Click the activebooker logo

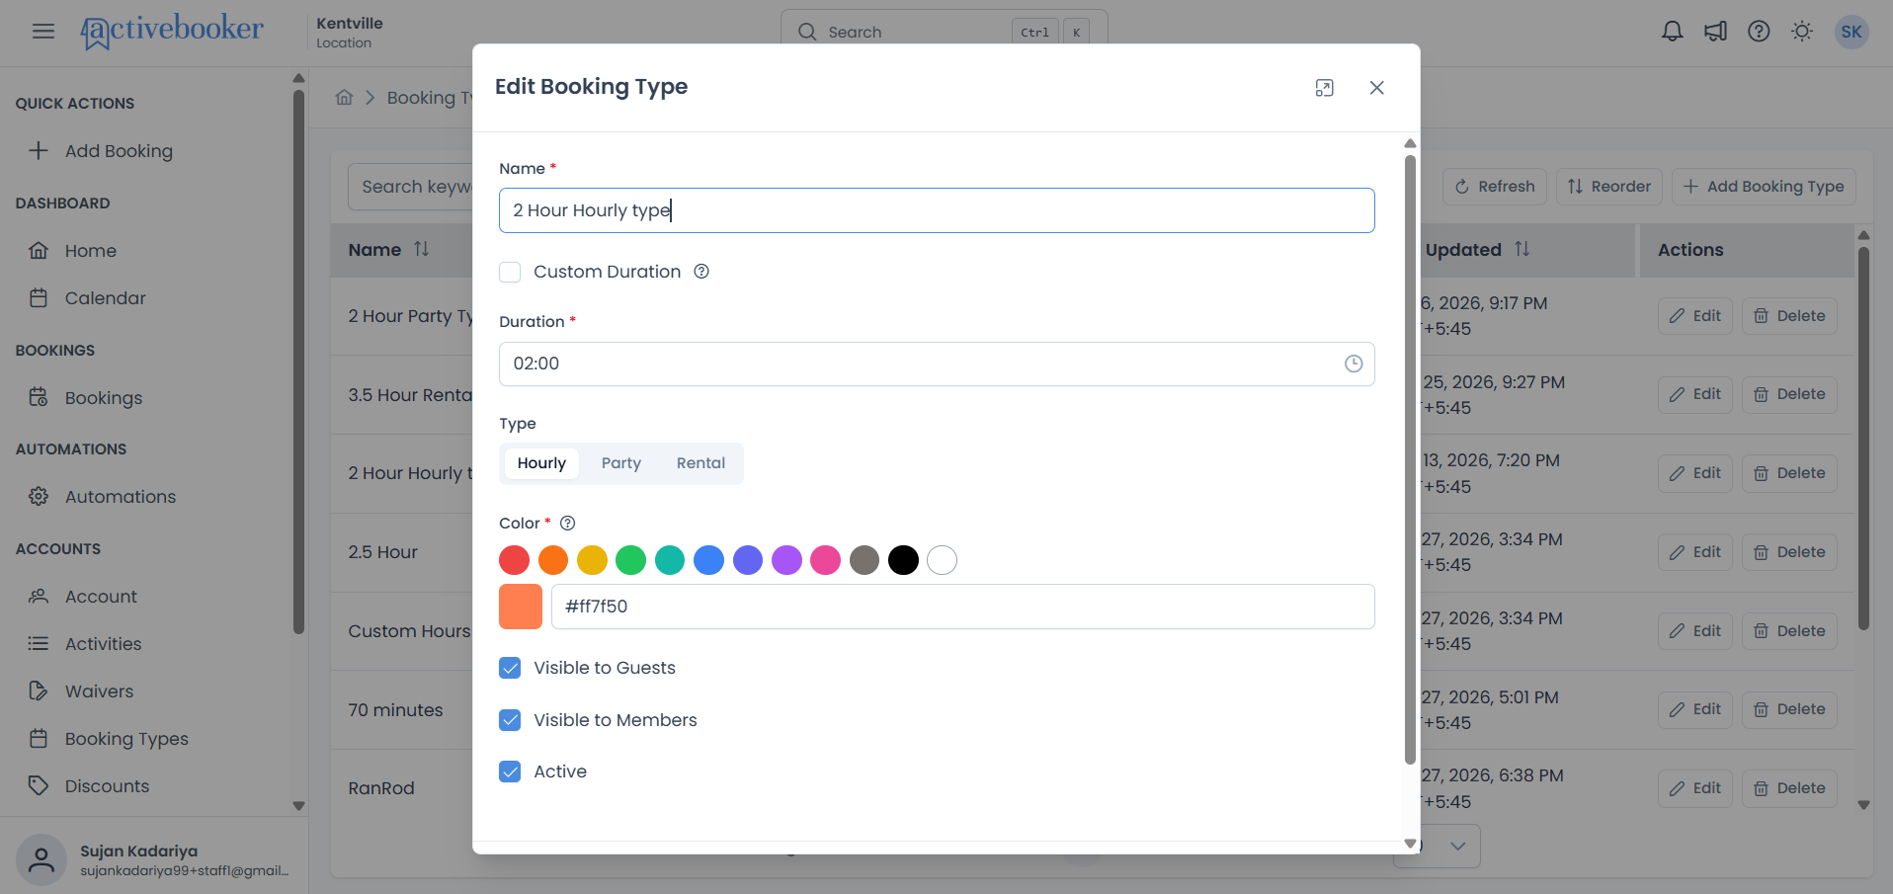[x=172, y=31]
